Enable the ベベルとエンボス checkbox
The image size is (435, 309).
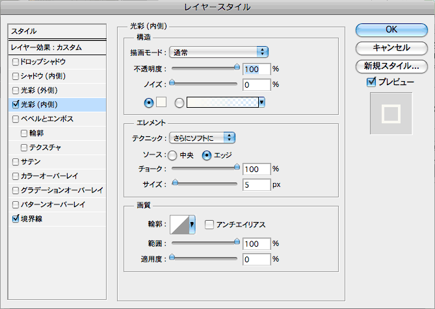(16, 119)
